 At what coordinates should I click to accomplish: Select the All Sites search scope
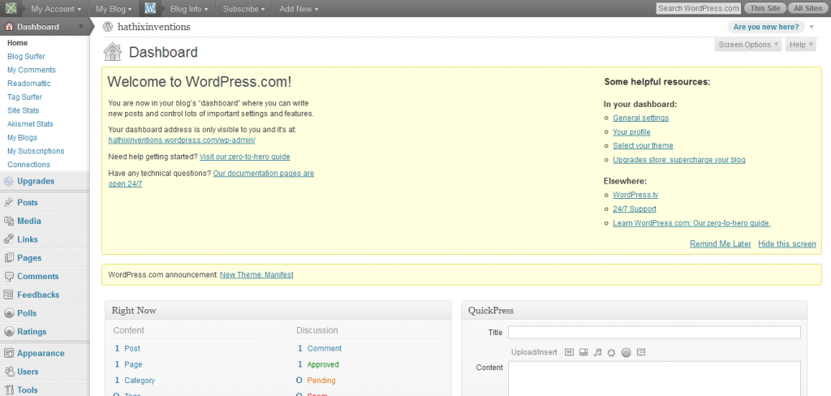[x=807, y=9]
